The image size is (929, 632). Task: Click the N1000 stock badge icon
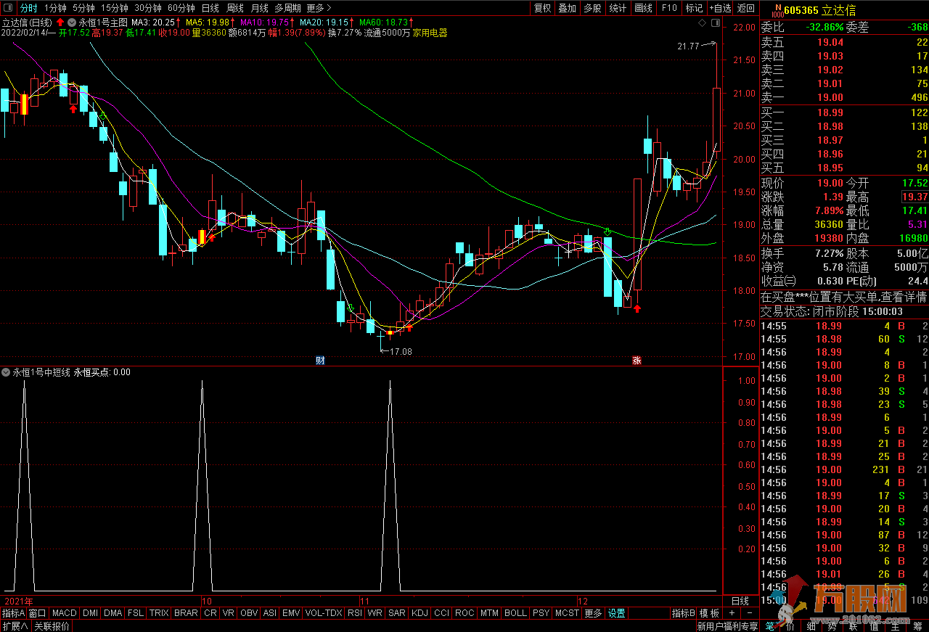(777, 9)
